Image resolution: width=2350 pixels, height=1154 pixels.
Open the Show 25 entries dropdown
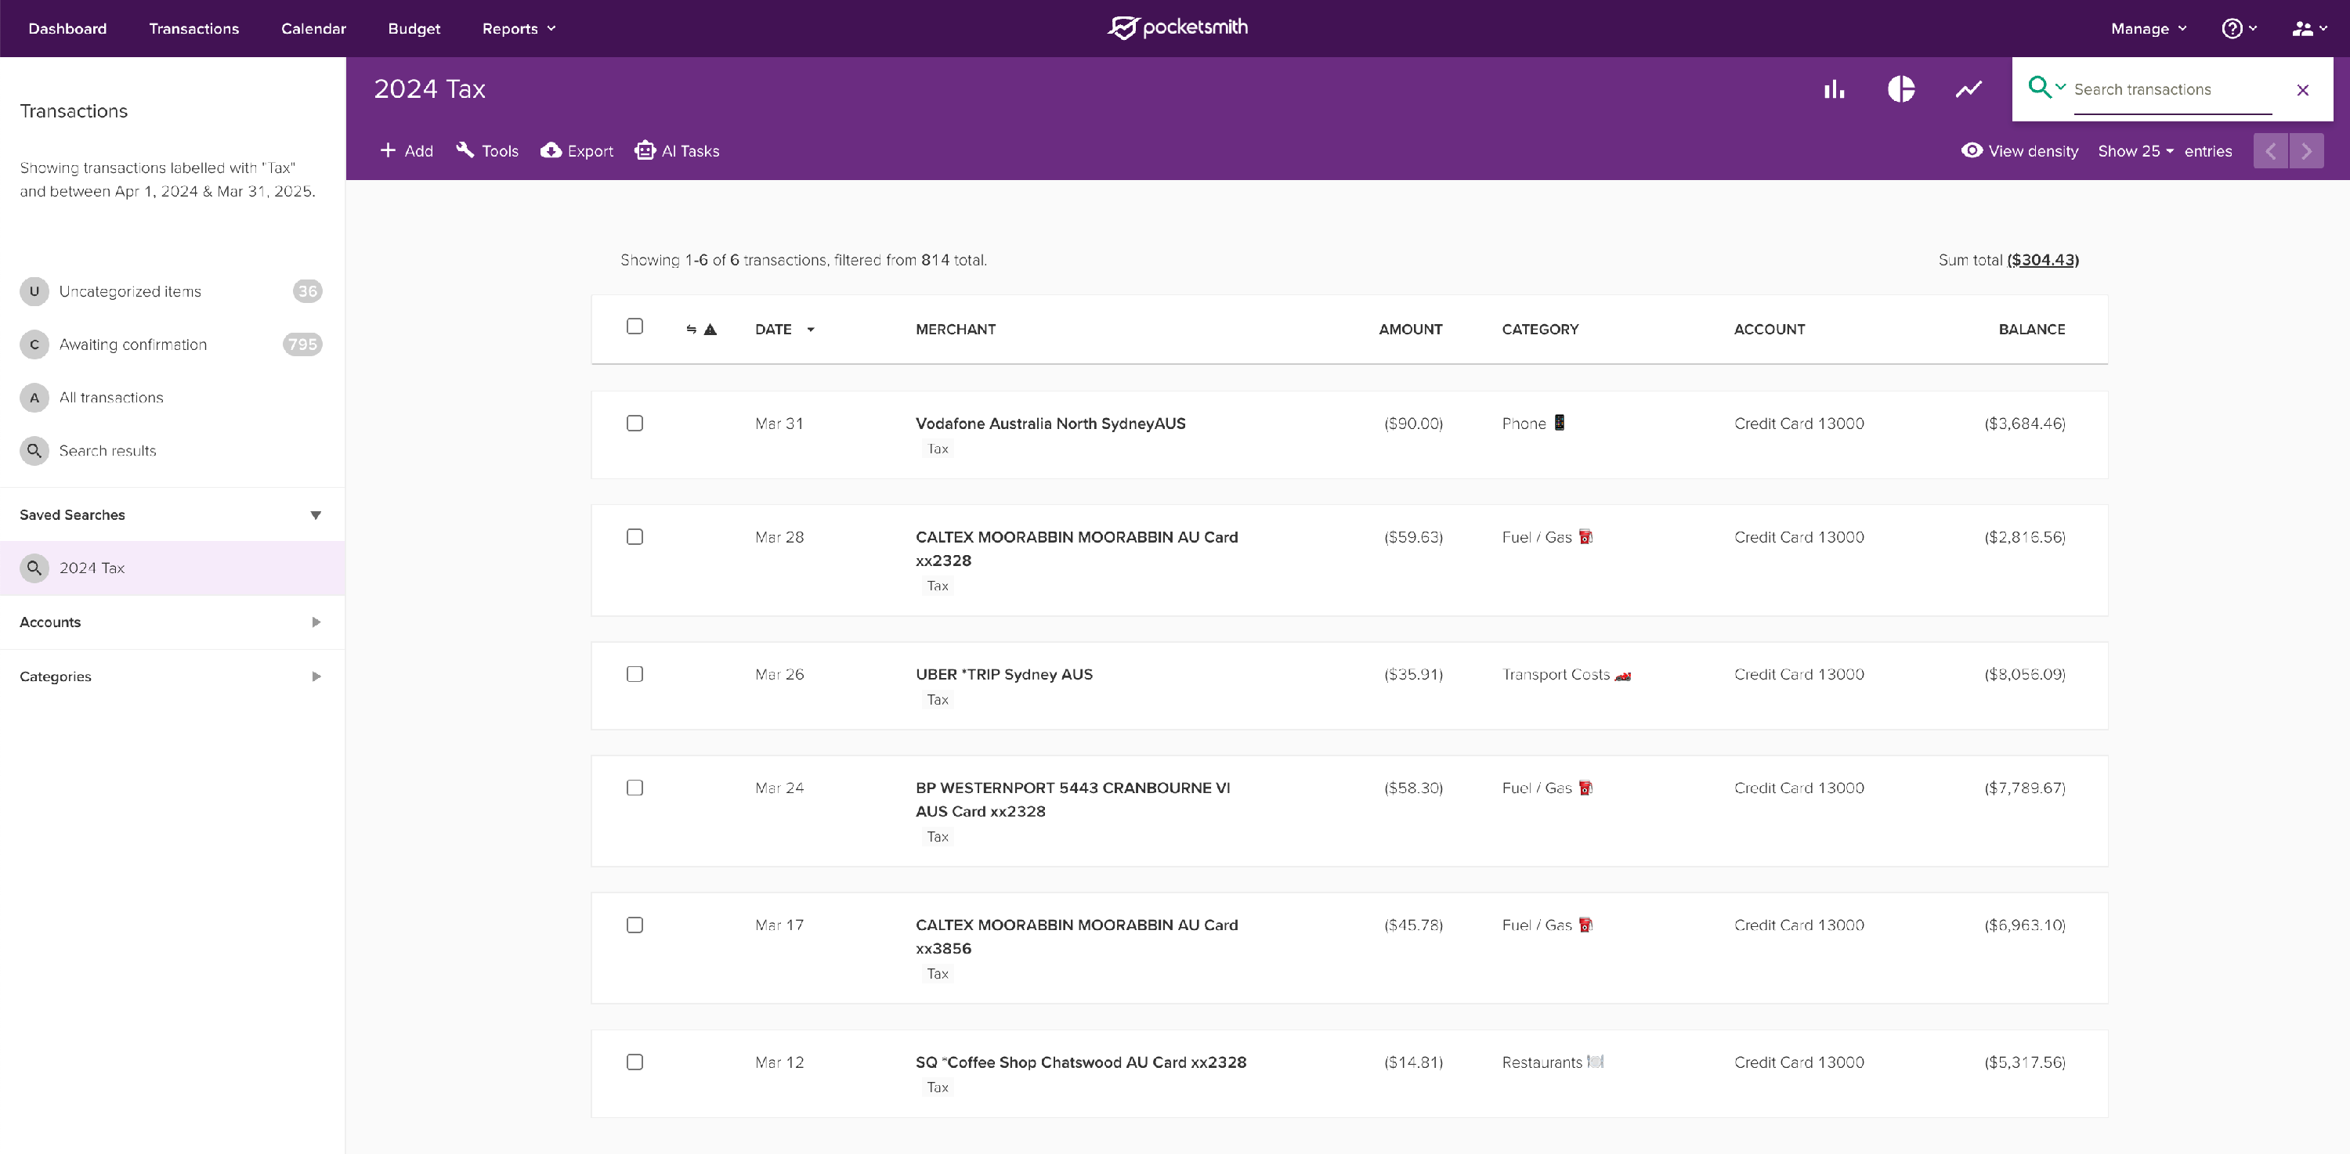2135,151
